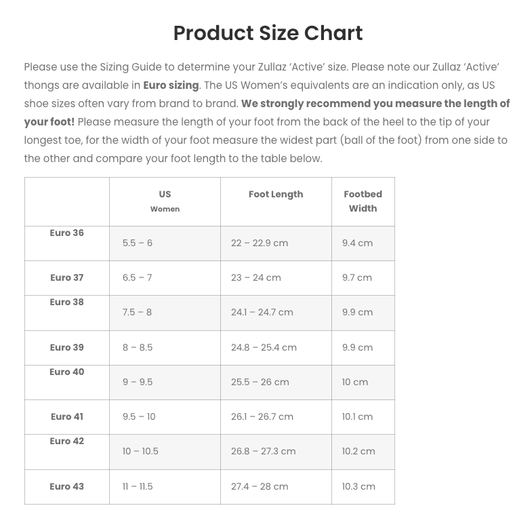Select the Euro 40 size label
Viewport: 513px width, 510px height.
pos(66,372)
